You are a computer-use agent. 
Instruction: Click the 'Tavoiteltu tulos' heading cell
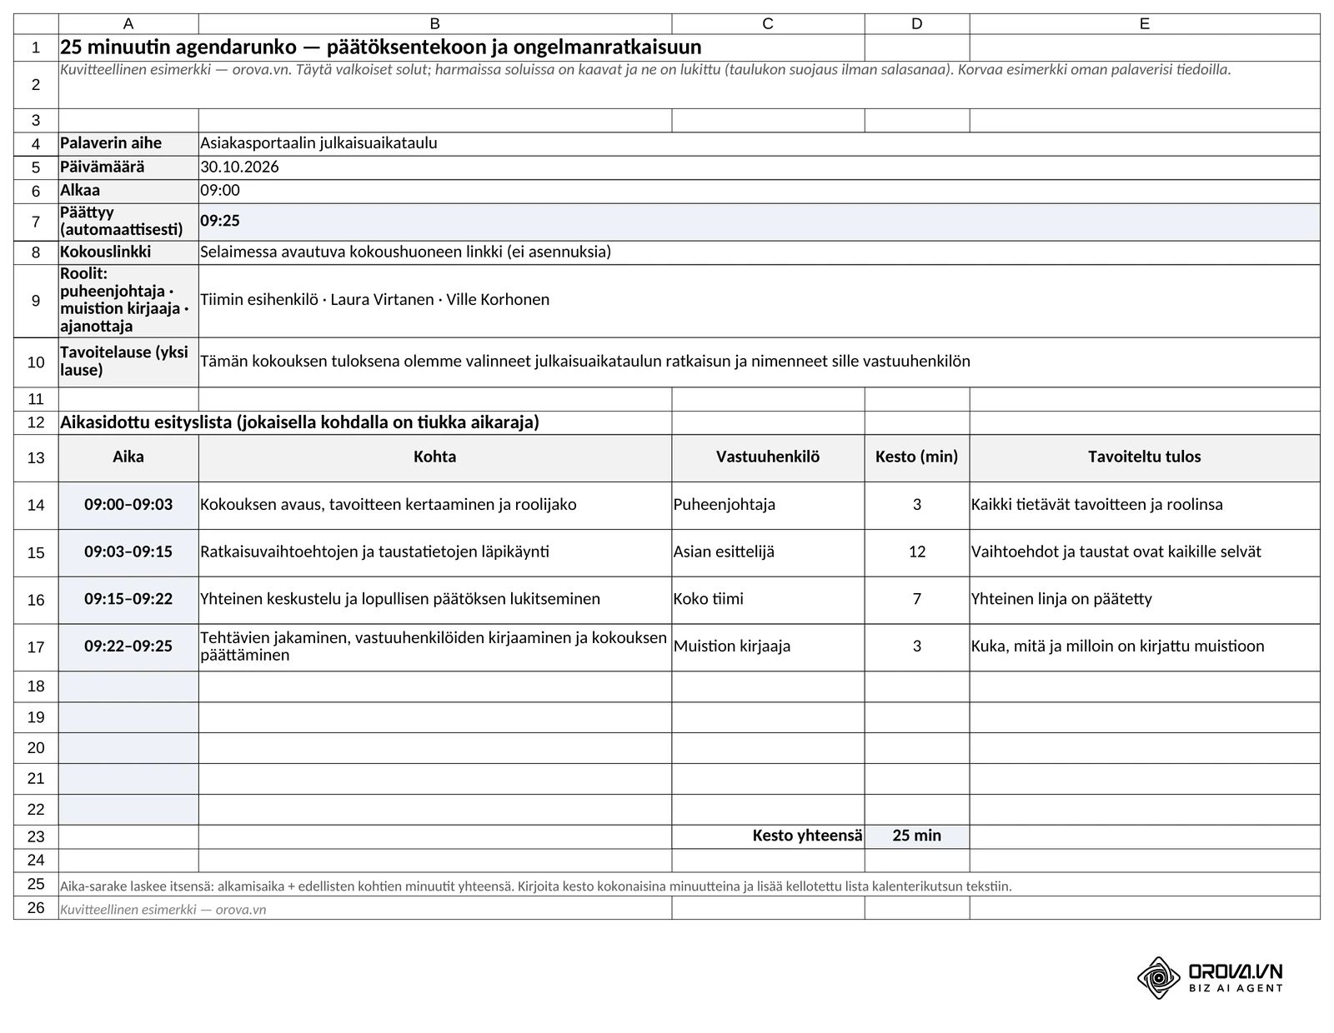[1145, 457]
